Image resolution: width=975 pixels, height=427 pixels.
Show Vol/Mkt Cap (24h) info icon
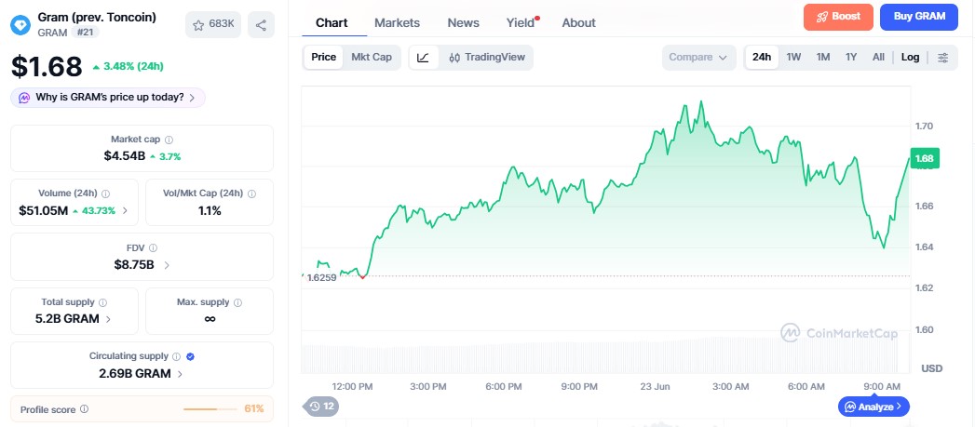tap(251, 193)
